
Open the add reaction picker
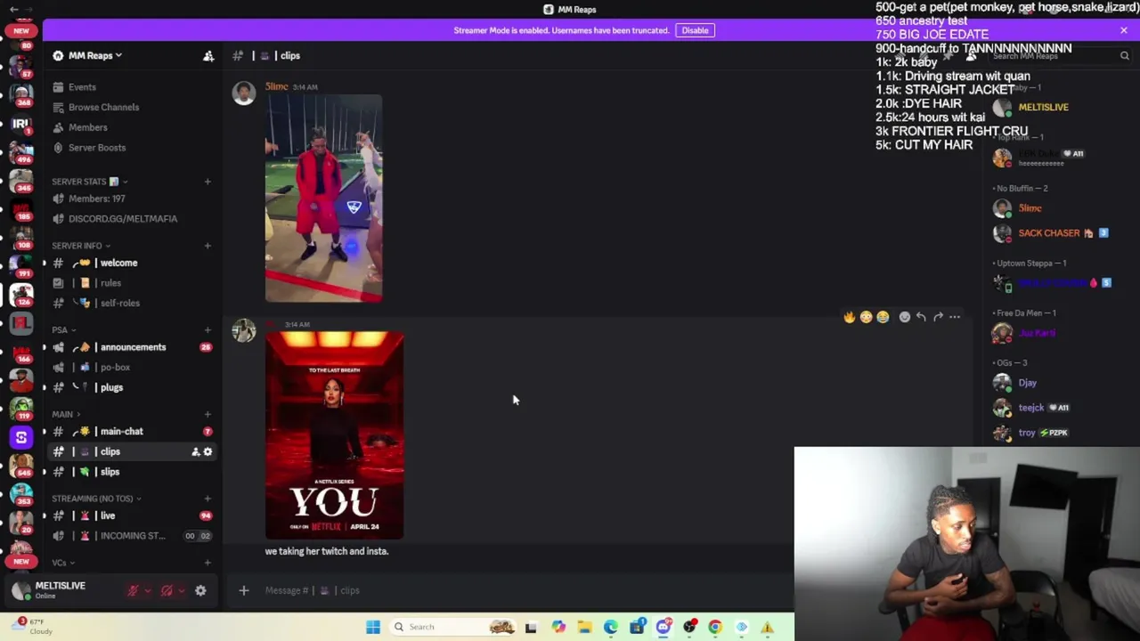(905, 317)
